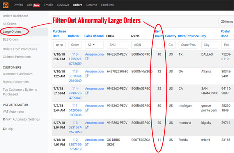Image resolution: width=234 pixels, height=153 pixels.
Task: Open order ID 113-1755095-0753059 link
Action: click(x=75, y=59)
